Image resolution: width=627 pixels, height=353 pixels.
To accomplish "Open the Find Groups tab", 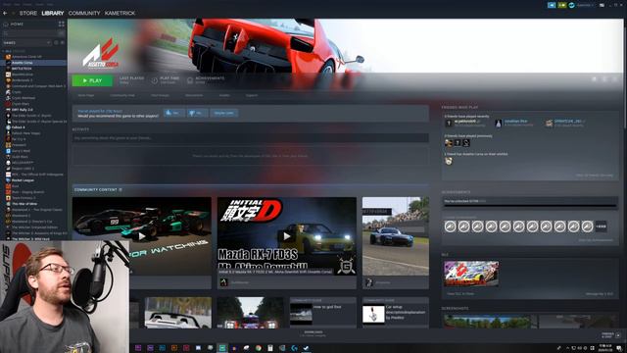I will 160,96.
